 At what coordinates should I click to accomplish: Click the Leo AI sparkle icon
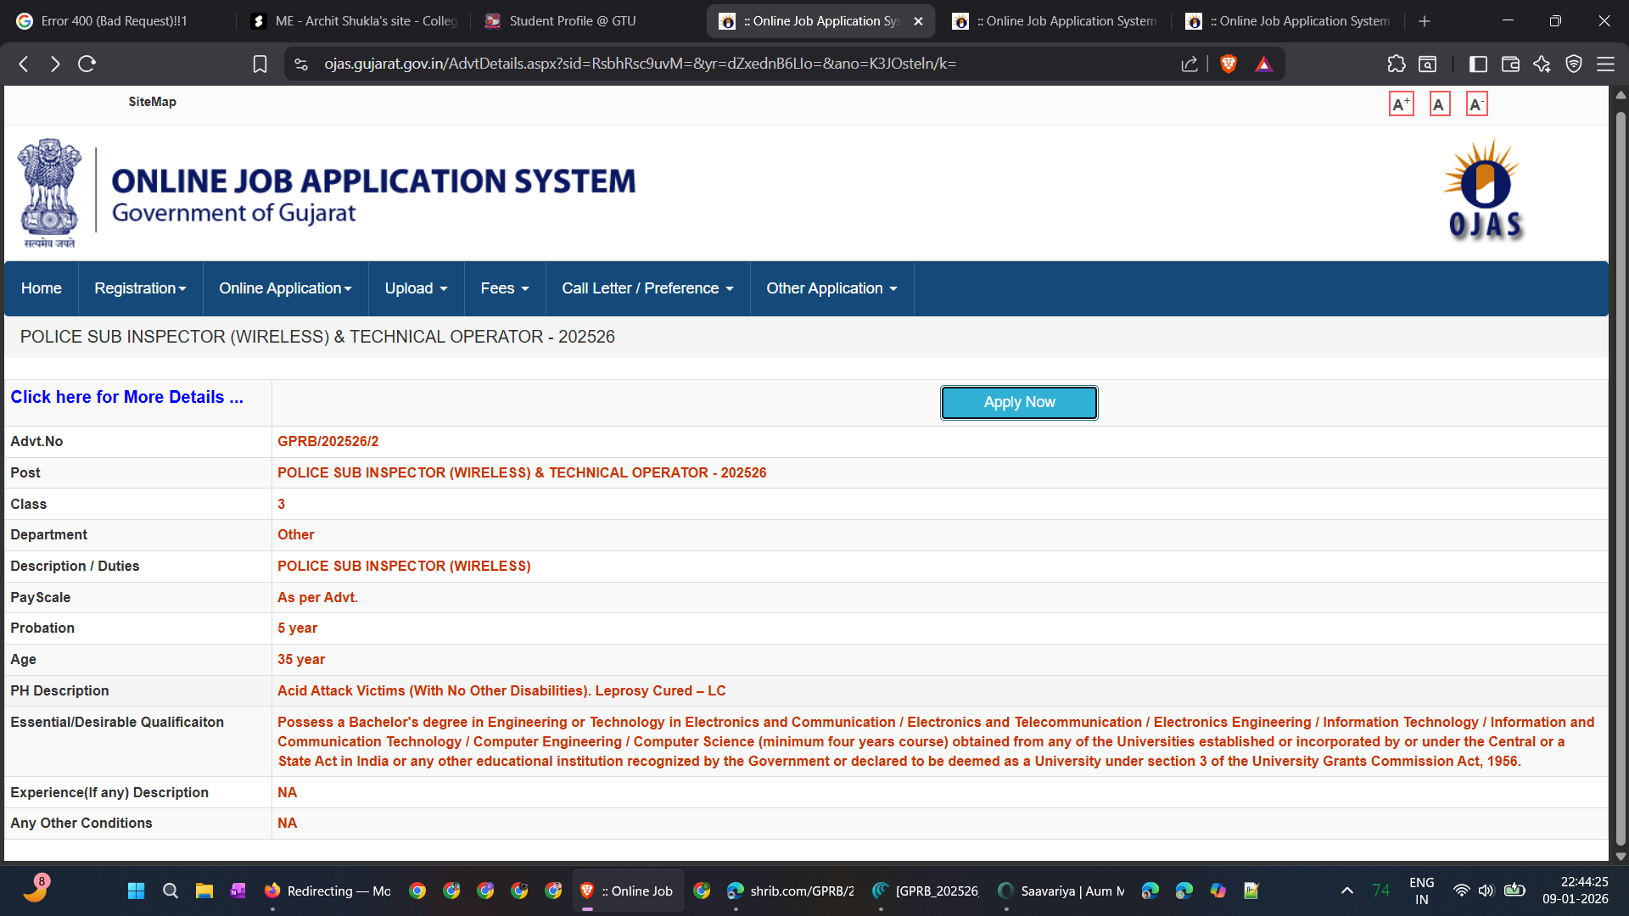coord(1542,64)
